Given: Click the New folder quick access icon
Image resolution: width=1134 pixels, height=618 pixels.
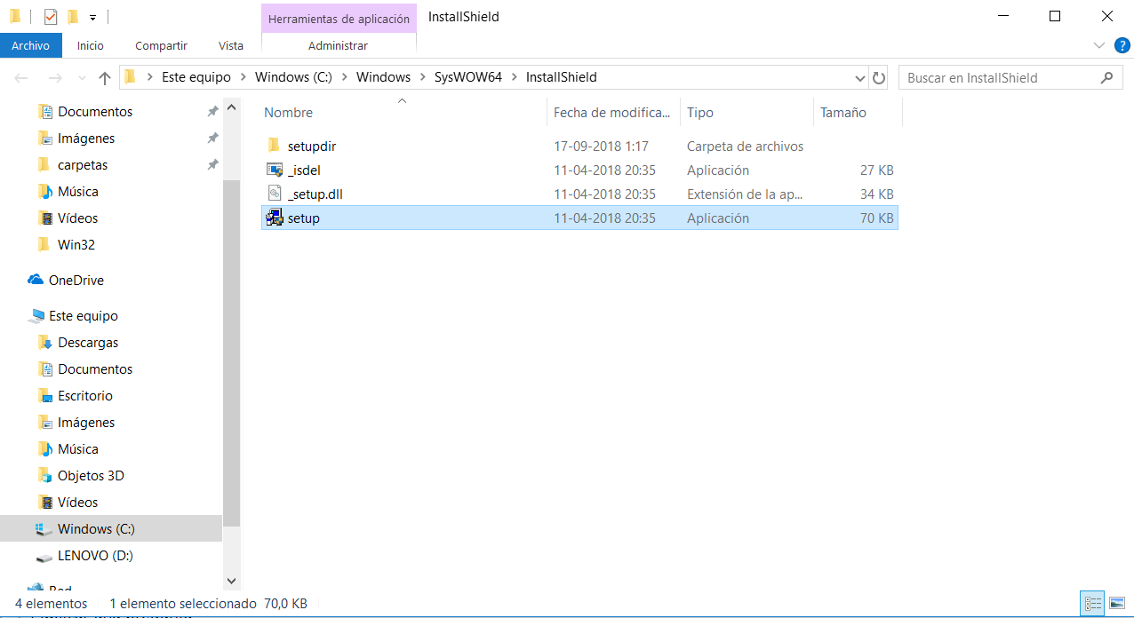Looking at the screenshot, I should (73, 16).
